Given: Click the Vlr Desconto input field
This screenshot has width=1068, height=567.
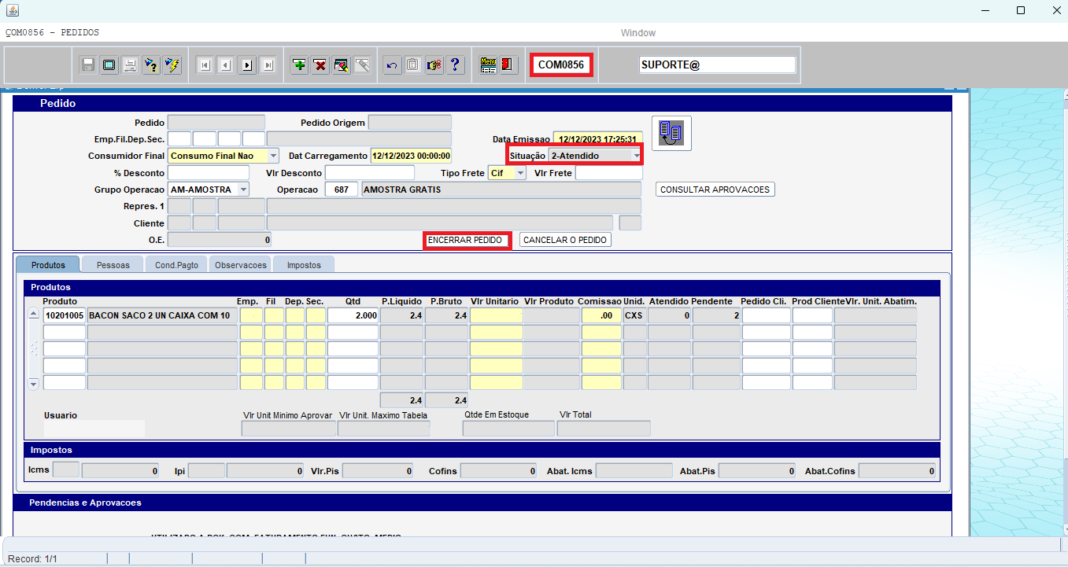Looking at the screenshot, I should pos(370,173).
